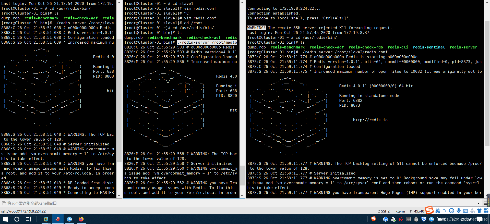Click 'Port: 6382' in right terminal
This screenshot has height=224, width=490.
tap(351, 101)
